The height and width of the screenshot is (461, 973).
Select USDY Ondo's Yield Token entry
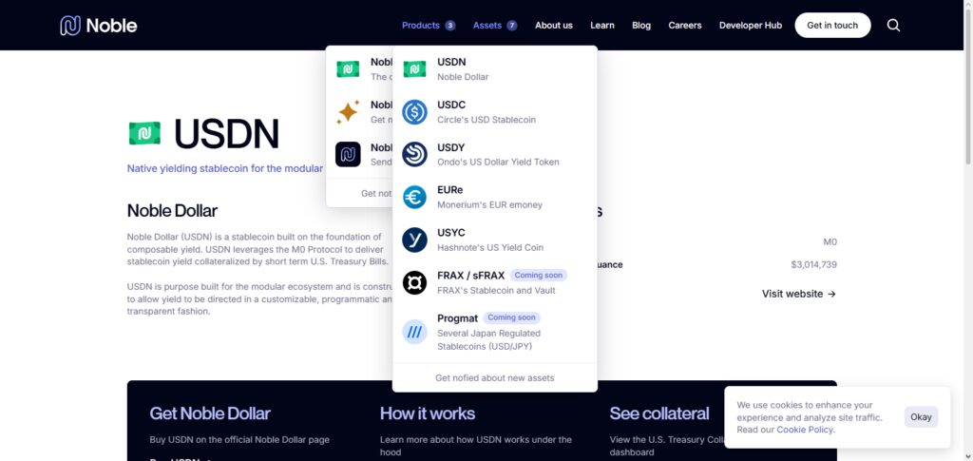494,155
